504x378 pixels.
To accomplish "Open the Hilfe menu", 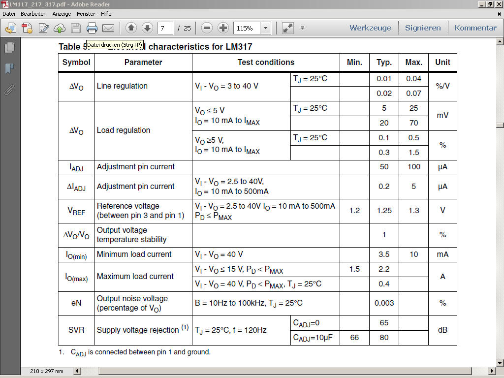I will point(106,14).
